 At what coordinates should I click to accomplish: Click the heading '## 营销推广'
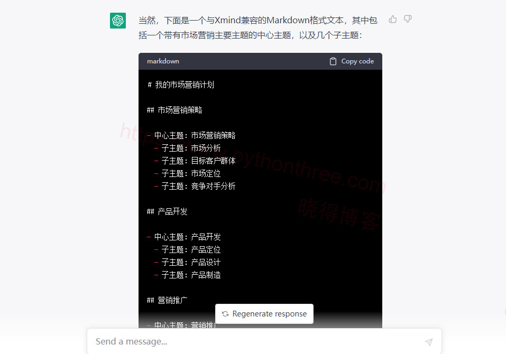click(x=167, y=301)
